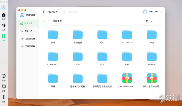
Task: Open 下载至设备 transfer list
Action: click(x=28, y=46)
